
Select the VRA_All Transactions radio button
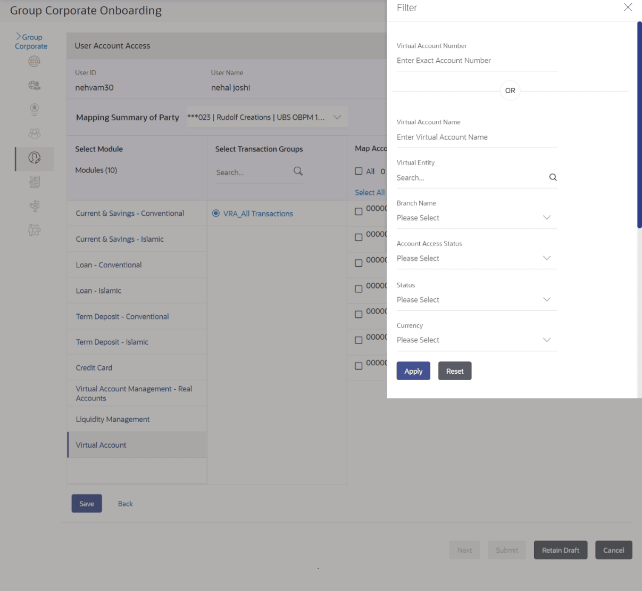coord(216,214)
